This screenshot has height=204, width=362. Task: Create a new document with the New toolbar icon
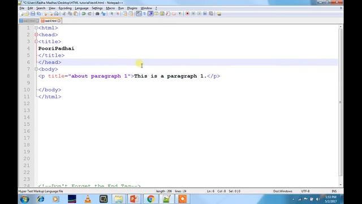(22, 14)
